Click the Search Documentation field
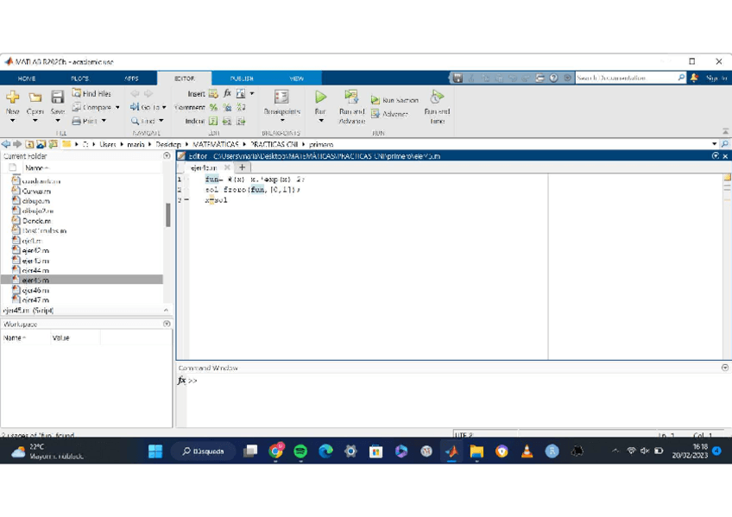The height and width of the screenshot is (517, 732). 625,78
